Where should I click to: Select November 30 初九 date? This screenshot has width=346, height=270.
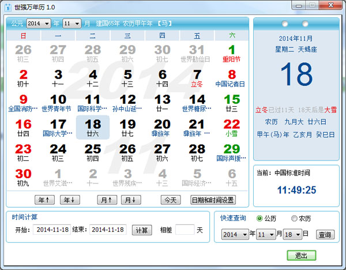[23, 177]
